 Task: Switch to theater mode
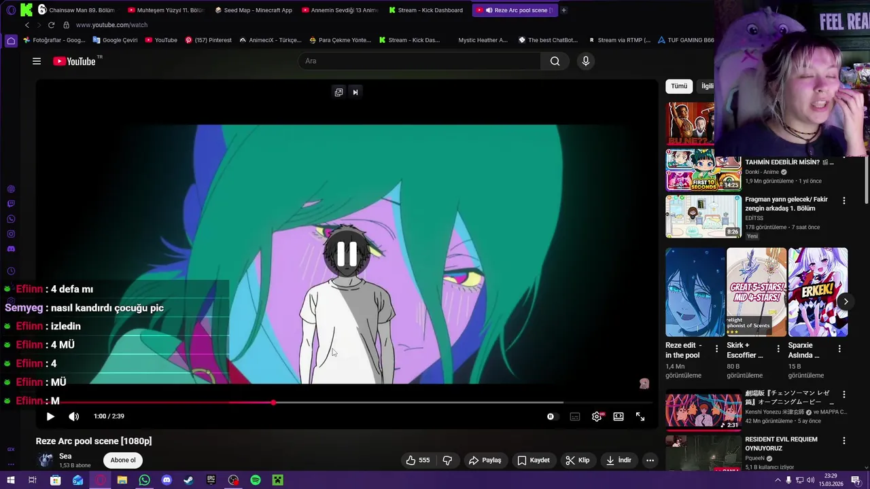(619, 416)
